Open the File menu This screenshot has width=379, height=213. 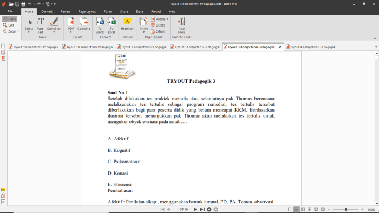point(10,11)
